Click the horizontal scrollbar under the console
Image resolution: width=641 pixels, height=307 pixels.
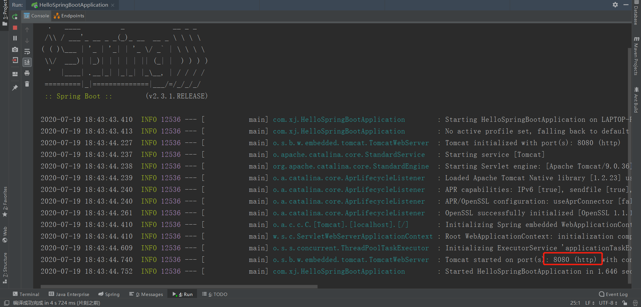pyautogui.click(x=179, y=286)
